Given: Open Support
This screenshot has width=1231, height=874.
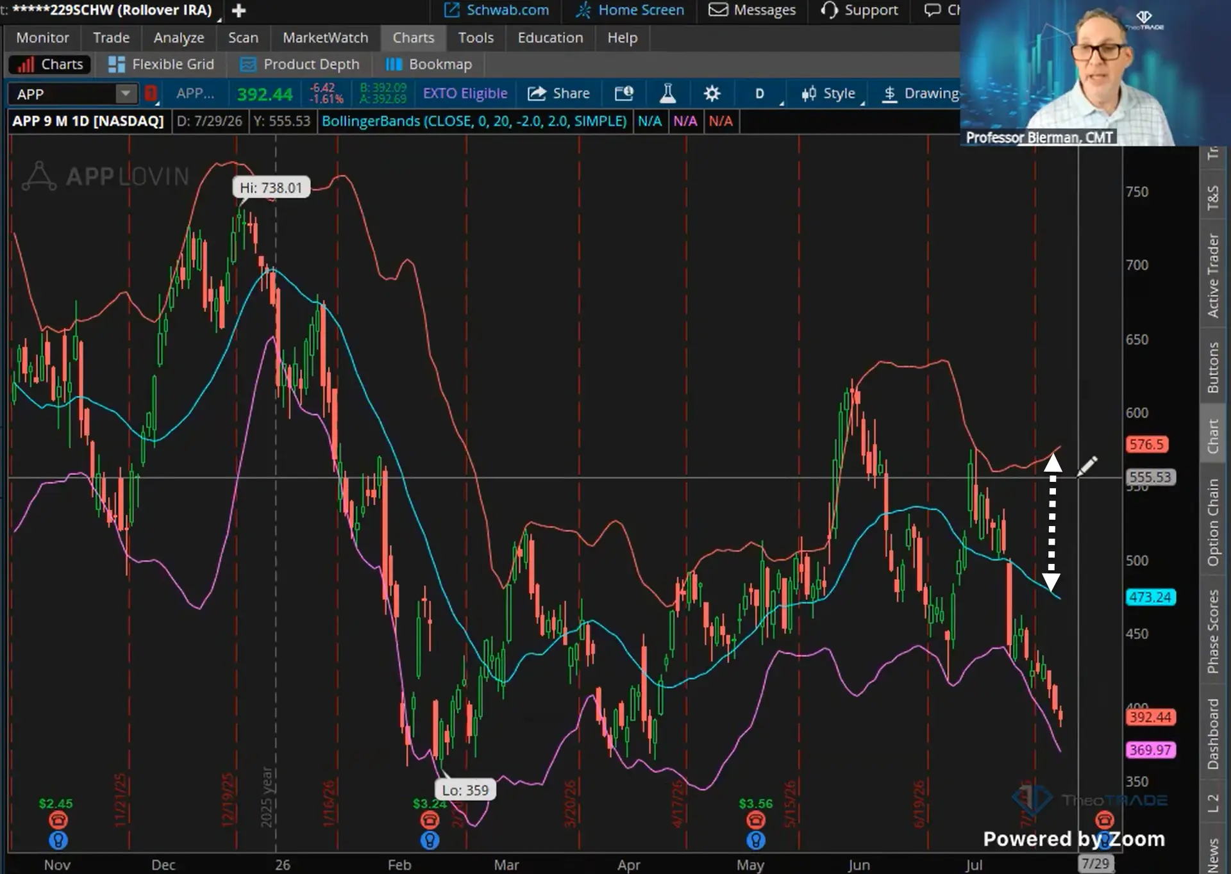Looking at the screenshot, I should click(x=860, y=10).
